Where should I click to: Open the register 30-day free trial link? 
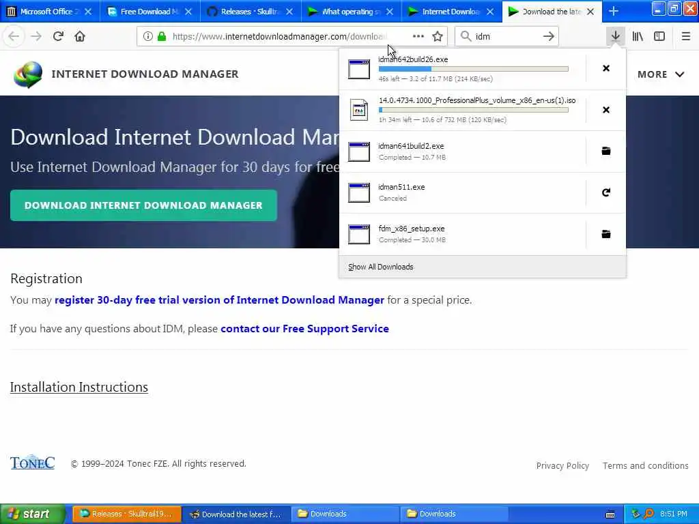219,300
